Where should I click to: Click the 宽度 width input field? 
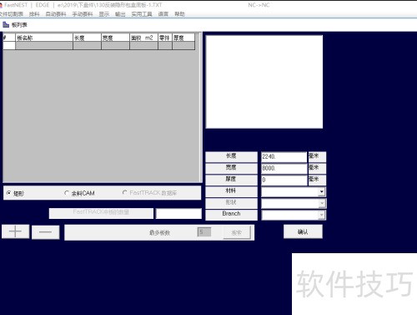pyautogui.click(x=284, y=169)
